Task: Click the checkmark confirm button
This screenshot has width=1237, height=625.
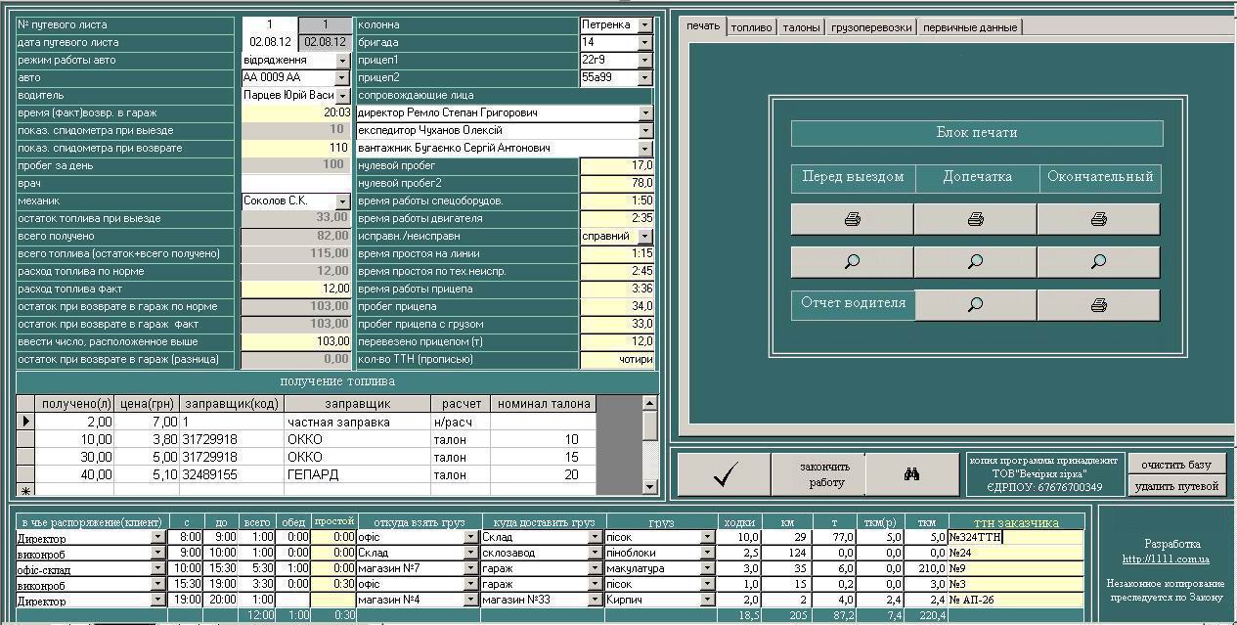Action: click(x=725, y=474)
